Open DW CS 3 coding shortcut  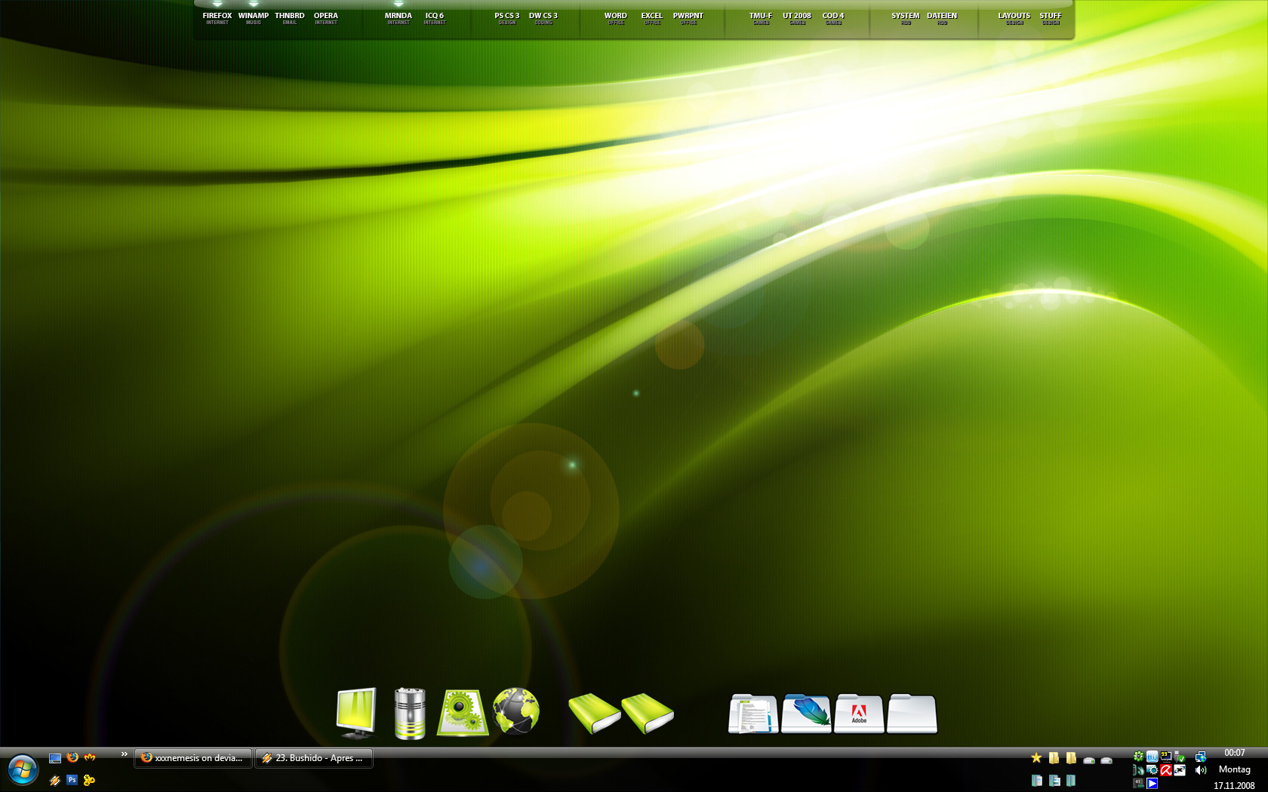coord(543,18)
